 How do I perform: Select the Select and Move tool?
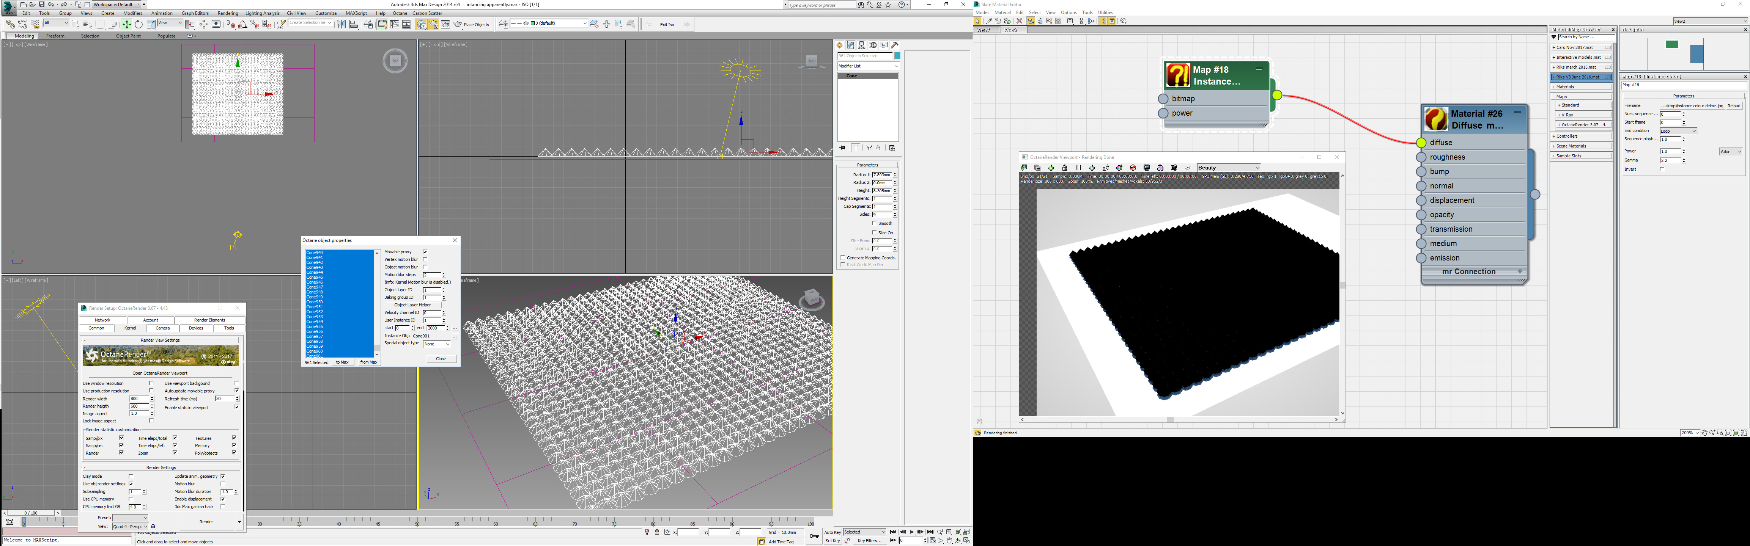[x=127, y=24]
